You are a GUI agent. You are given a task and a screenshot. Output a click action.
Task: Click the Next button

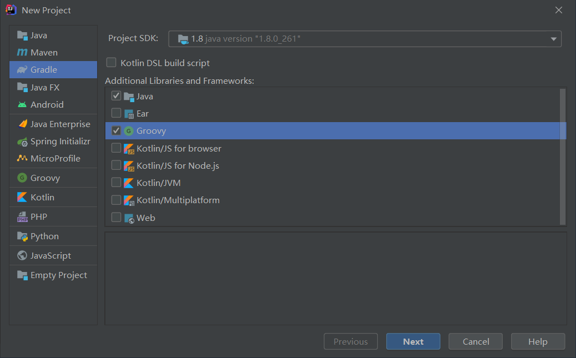tap(413, 341)
